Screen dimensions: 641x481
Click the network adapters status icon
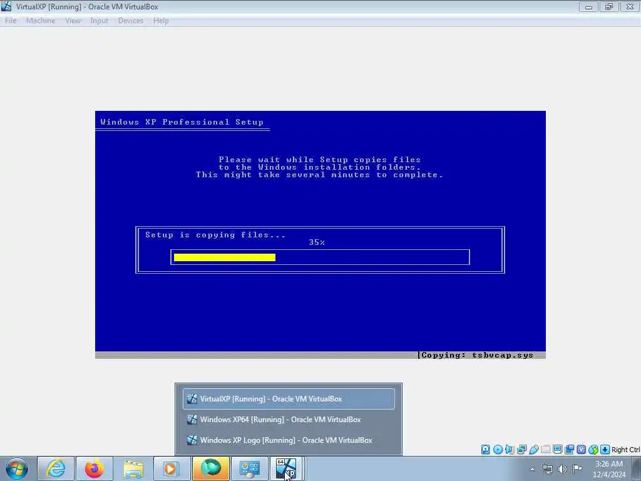point(521,450)
